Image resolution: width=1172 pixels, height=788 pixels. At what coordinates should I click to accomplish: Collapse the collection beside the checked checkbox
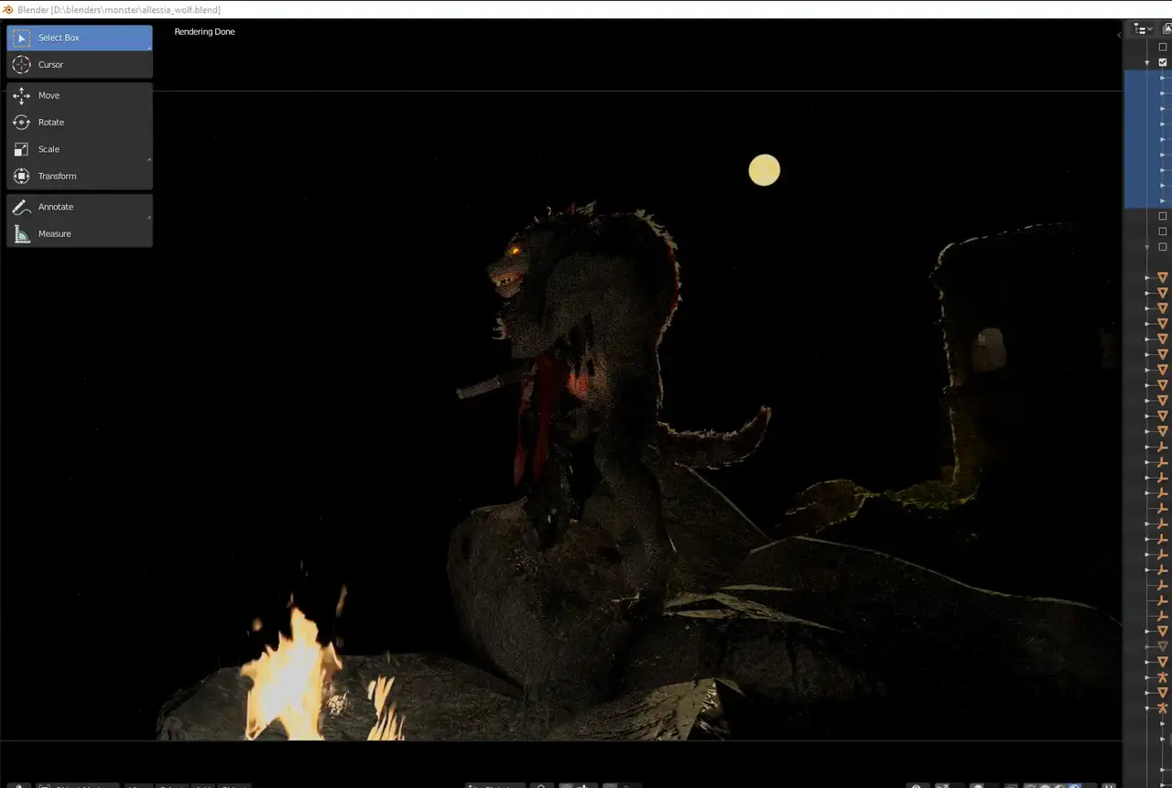coord(1147,62)
